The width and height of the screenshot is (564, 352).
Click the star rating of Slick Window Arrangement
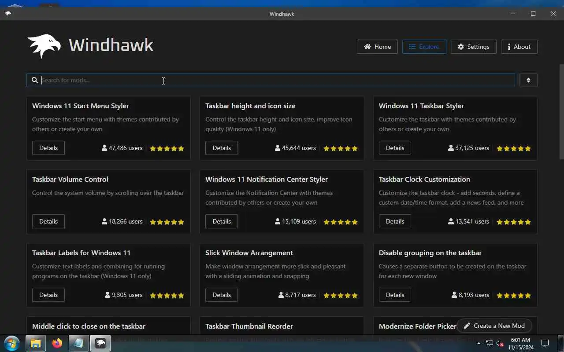point(341,295)
